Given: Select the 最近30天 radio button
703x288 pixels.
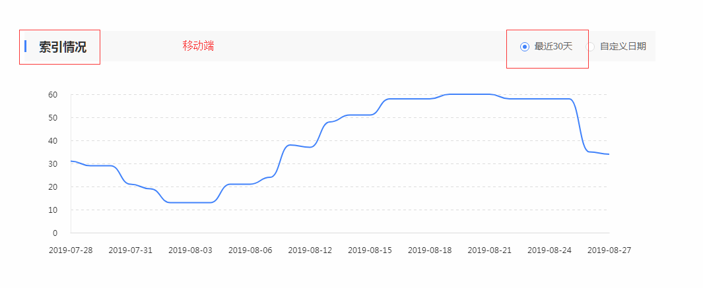Looking at the screenshot, I should pyautogui.click(x=525, y=47).
